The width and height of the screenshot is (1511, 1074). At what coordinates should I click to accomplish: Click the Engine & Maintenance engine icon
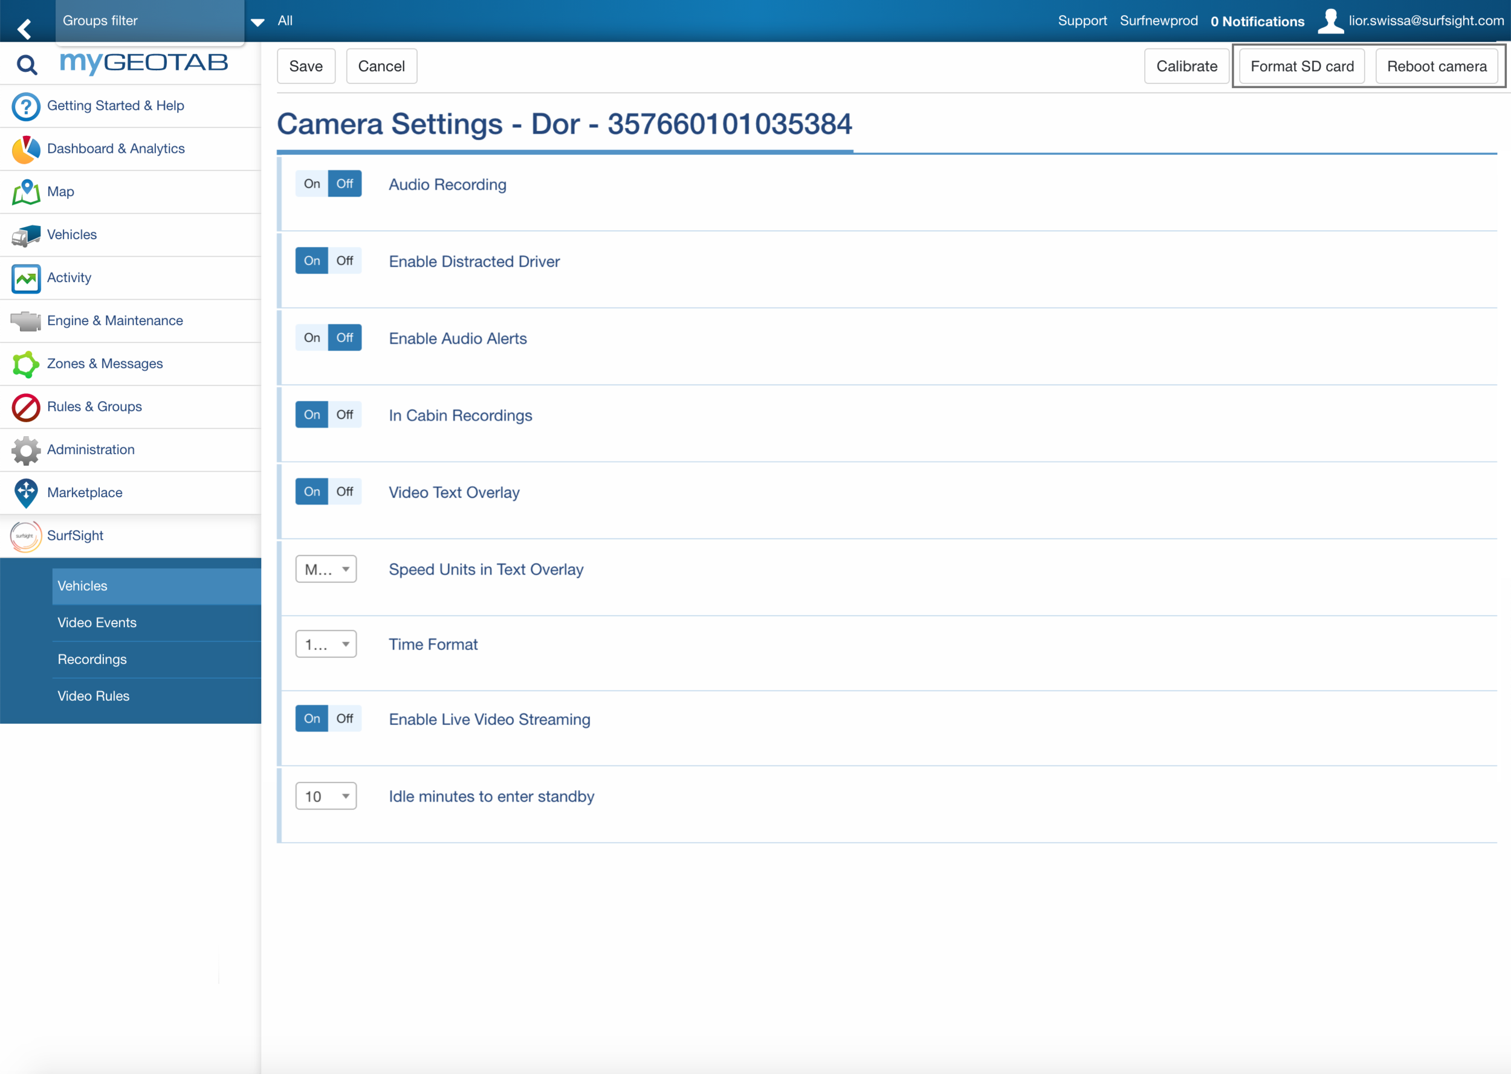click(x=26, y=321)
